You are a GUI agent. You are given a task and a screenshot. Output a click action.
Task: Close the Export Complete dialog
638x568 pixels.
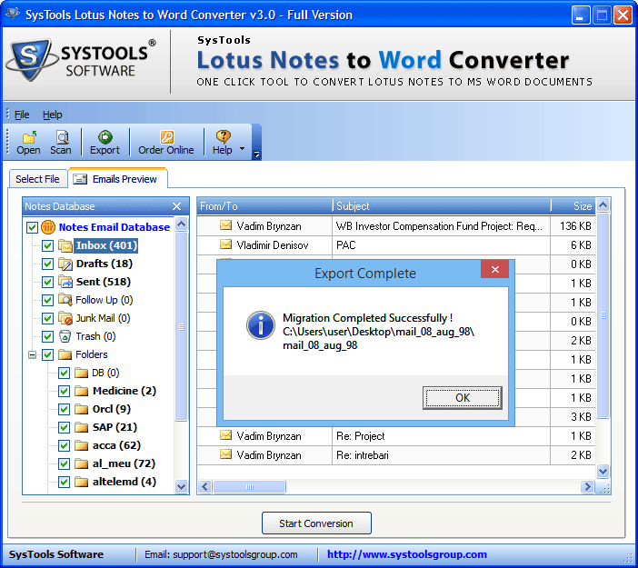click(494, 269)
